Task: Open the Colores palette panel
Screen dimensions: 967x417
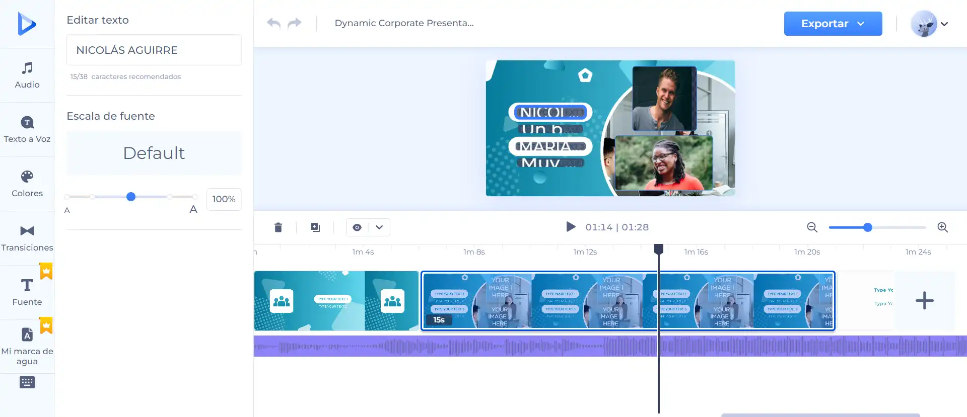Action: click(27, 184)
